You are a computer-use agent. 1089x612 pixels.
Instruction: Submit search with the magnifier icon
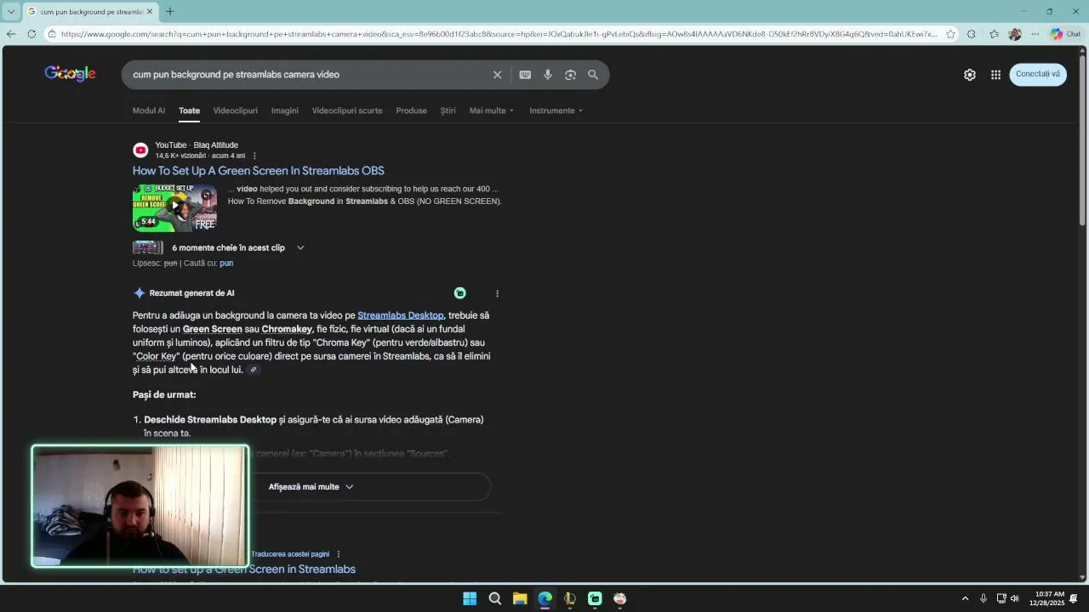[x=593, y=75]
